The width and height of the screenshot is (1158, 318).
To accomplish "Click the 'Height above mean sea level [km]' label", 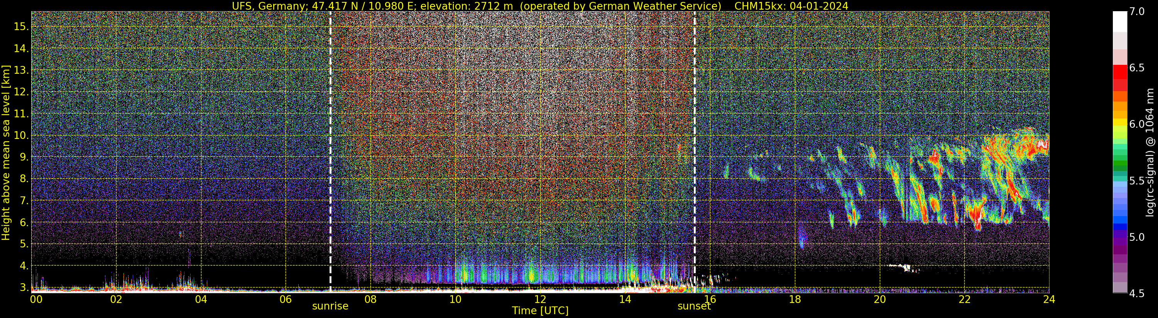I will click(6, 153).
